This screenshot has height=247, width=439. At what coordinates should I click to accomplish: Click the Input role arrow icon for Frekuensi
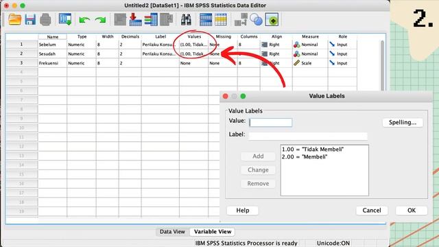[x=332, y=62]
